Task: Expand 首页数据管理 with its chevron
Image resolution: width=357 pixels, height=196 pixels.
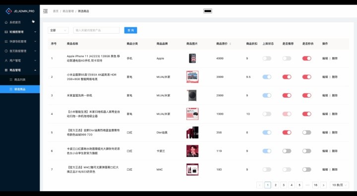Action: (35, 51)
